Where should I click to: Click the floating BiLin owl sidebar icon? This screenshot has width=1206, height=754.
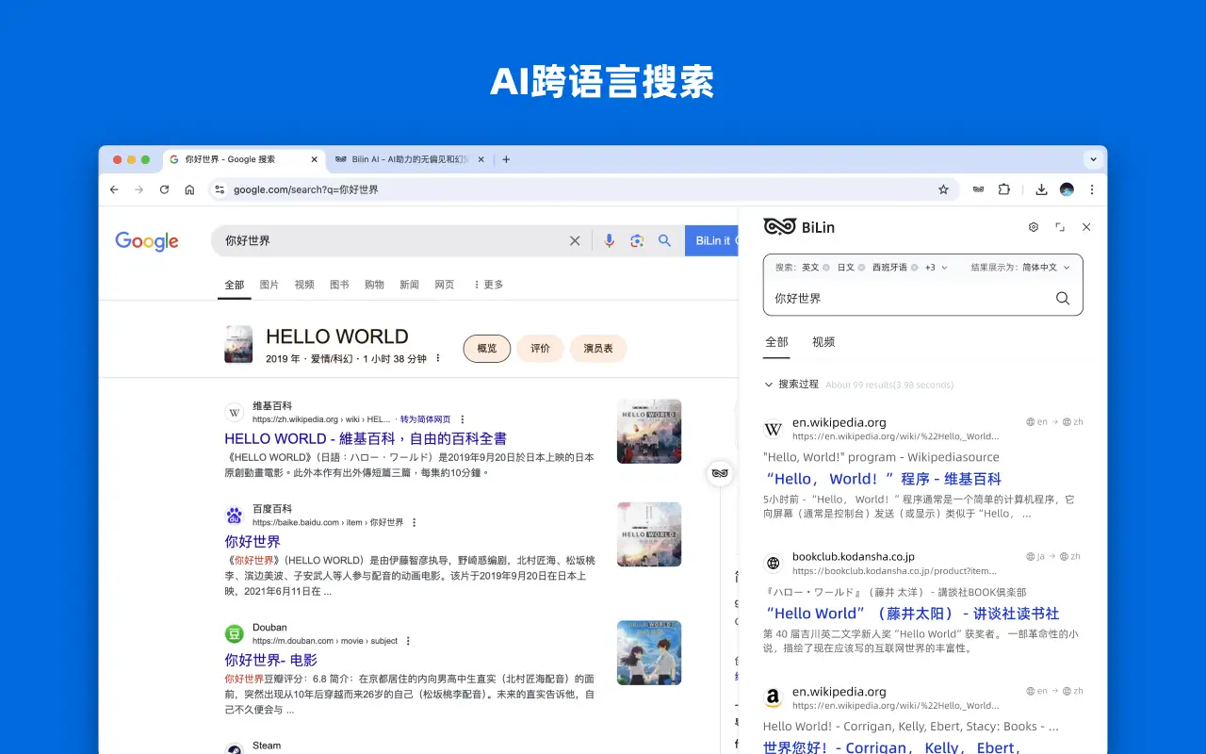tap(720, 474)
